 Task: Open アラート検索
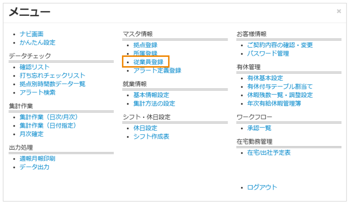click(x=38, y=92)
